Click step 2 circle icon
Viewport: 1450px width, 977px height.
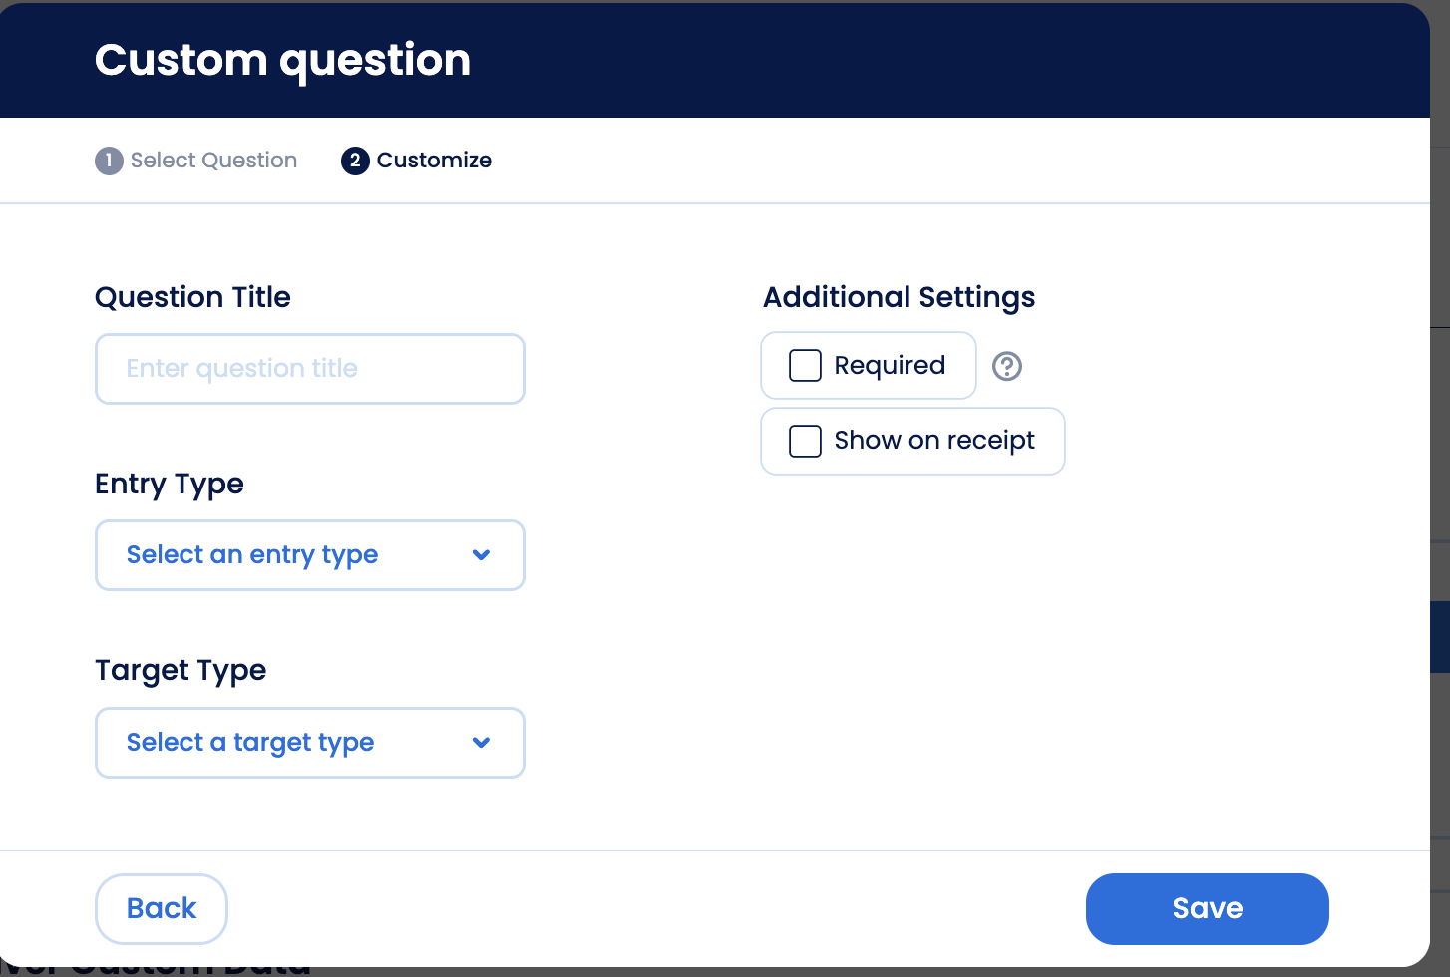tap(355, 161)
